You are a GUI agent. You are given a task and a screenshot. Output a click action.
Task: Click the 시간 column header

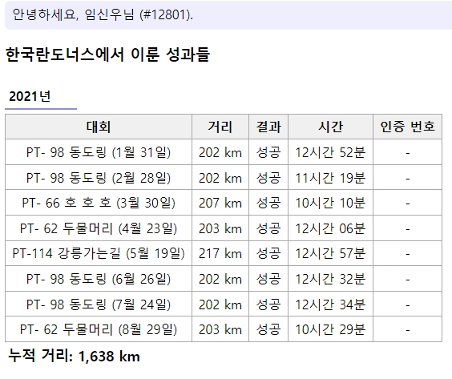point(330,127)
